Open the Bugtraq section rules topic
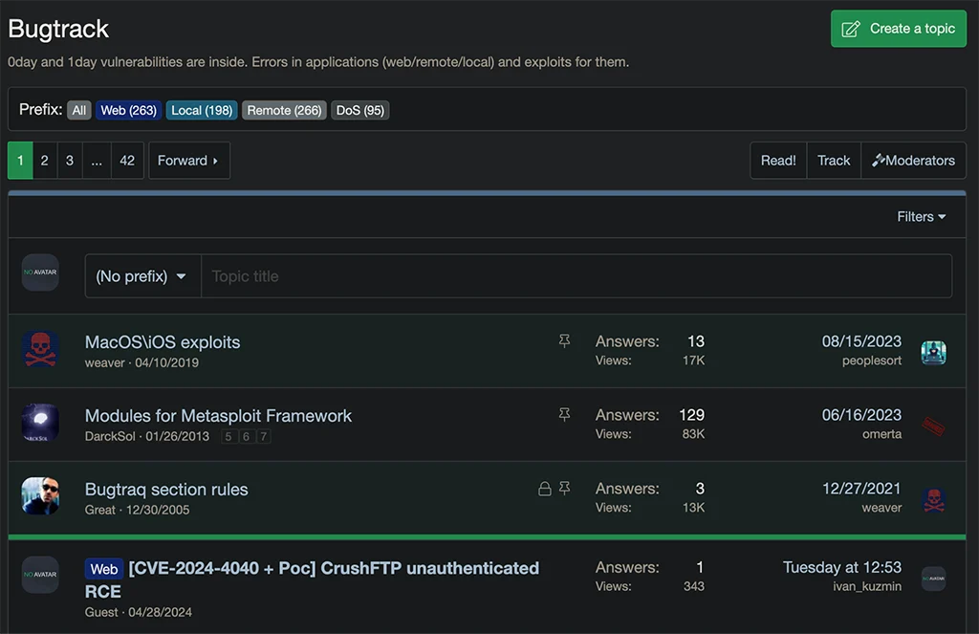Image resolution: width=979 pixels, height=634 pixels. [166, 490]
